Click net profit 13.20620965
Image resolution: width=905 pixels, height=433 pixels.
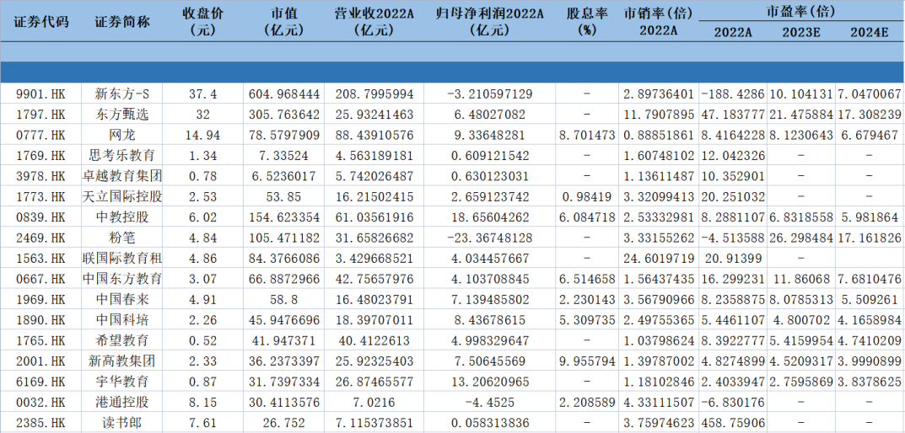[x=489, y=381]
